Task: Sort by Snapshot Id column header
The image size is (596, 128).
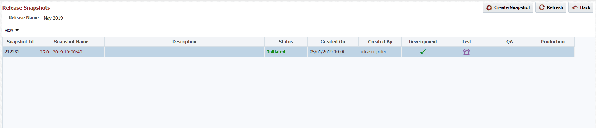Action: [20, 42]
